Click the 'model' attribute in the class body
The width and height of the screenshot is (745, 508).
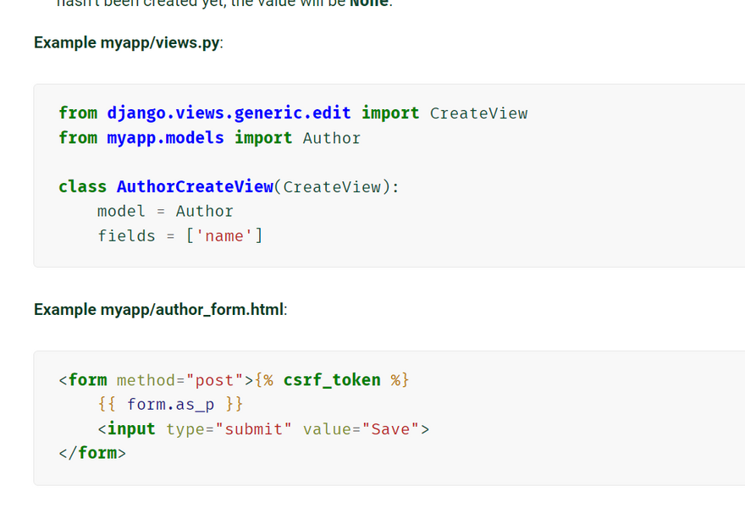click(x=121, y=211)
